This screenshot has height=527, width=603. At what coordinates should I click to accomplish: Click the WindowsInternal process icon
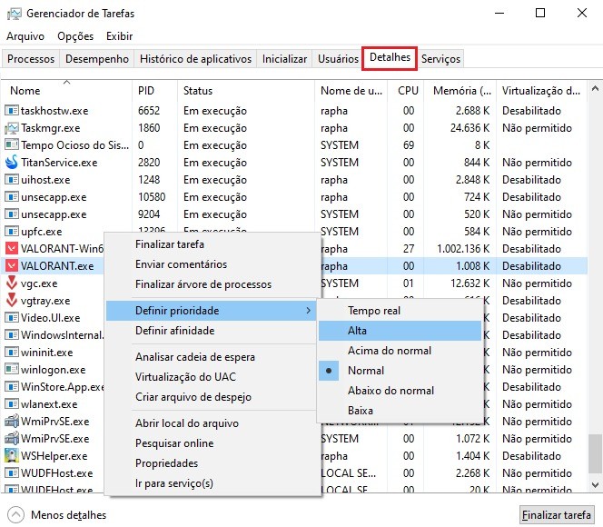pyautogui.click(x=12, y=335)
